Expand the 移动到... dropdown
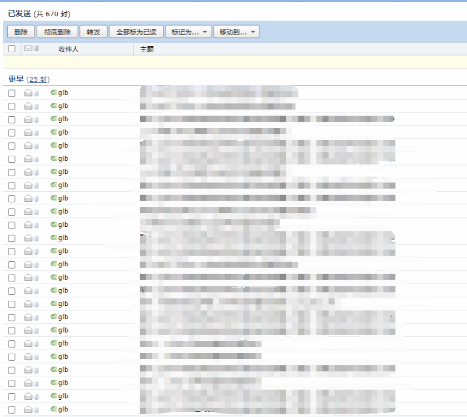This screenshot has height=417, width=467. tap(236, 32)
